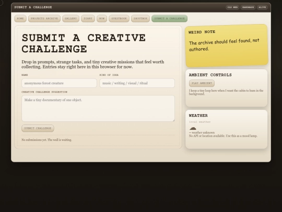This screenshot has width=282, height=212.
Task: Focus the Name input field
Action: point(59,83)
